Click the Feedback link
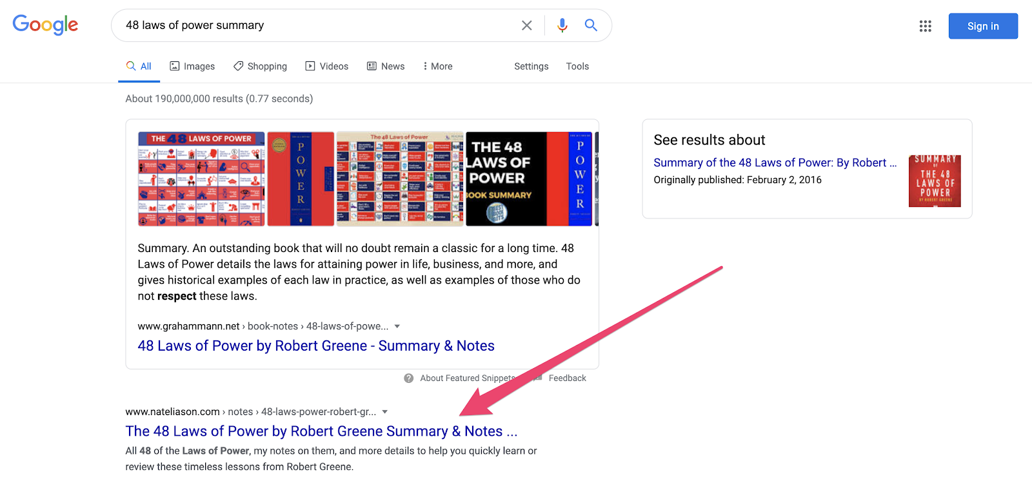The width and height of the screenshot is (1032, 497). (x=567, y=378)
